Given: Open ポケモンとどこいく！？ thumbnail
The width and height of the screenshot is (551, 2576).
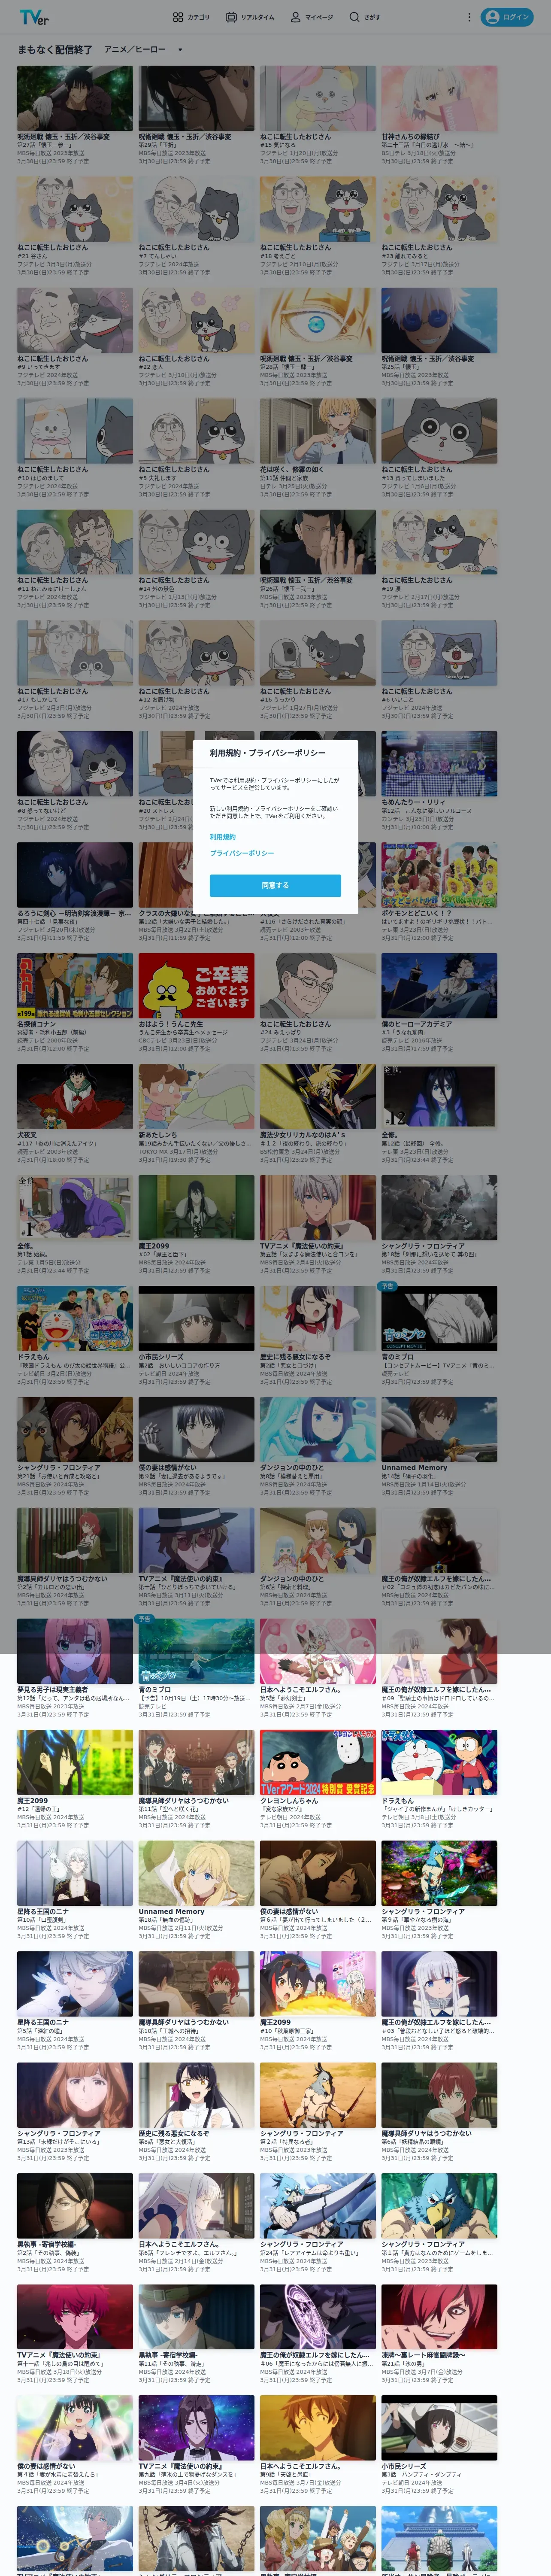Looking at the screenshot, I should pyautogui.click(x=439, y=875).
